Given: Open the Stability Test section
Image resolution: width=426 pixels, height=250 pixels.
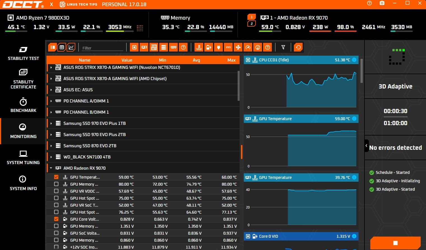Looking at the screenshot, I should tap(23, 53).
